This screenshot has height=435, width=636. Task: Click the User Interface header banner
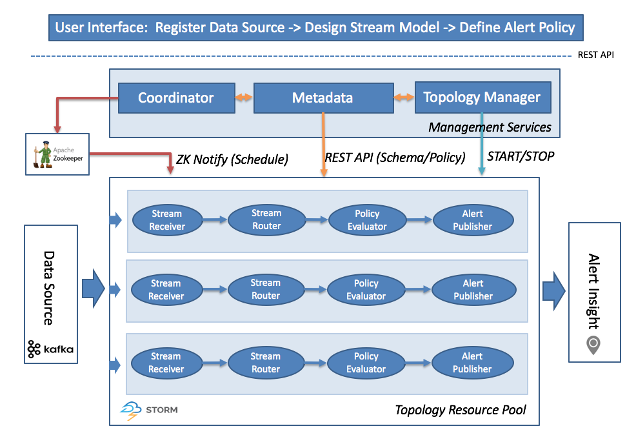click(x=315, y=28)
